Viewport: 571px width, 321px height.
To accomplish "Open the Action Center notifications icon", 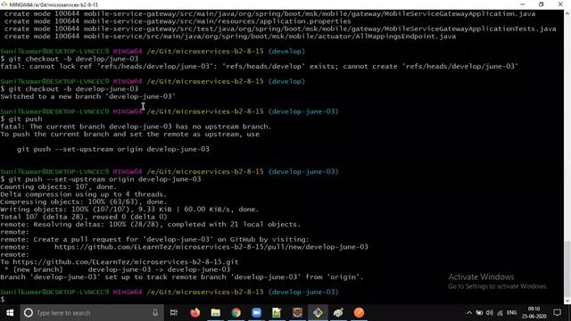I will [557, 313].
